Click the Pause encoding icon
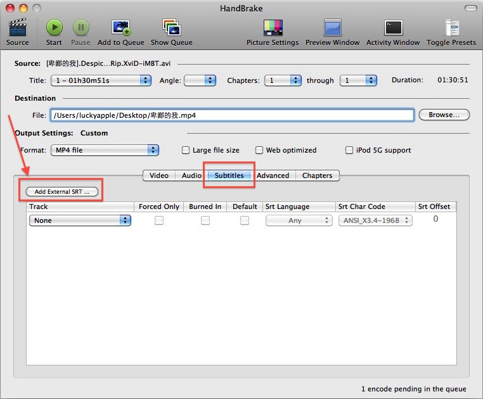The width and height of the screenshot is (483, 399). [x=80, y=27]
